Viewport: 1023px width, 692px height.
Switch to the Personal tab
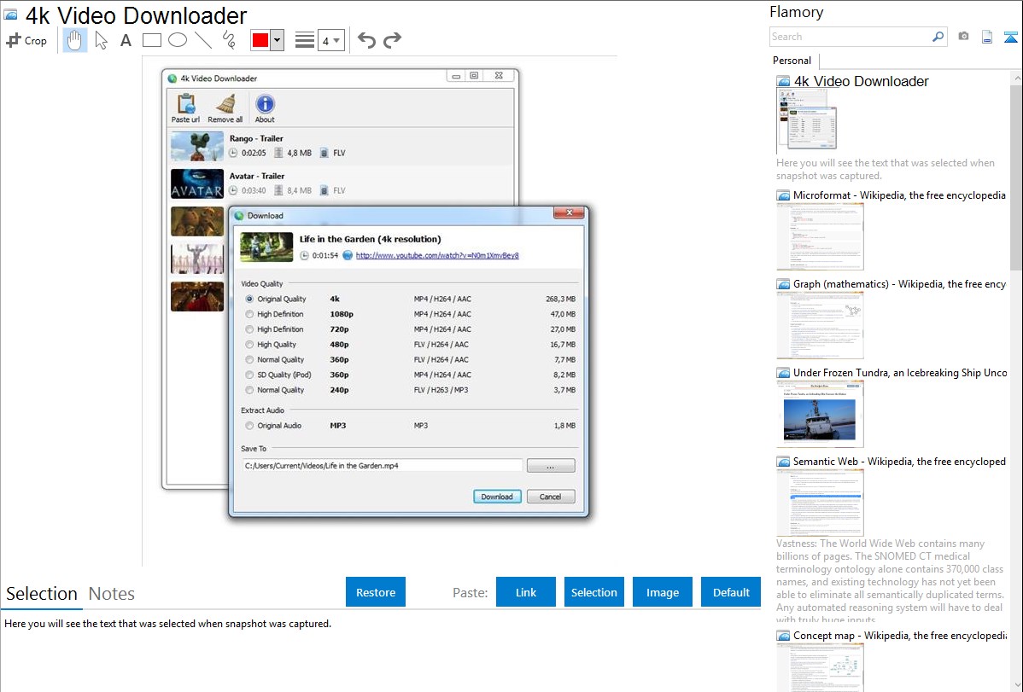point(792,61)
